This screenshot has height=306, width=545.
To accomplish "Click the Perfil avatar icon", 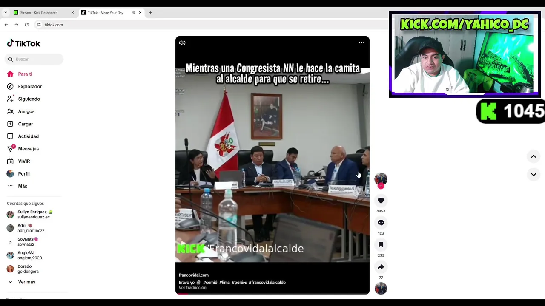I will [x=10, y=174].
